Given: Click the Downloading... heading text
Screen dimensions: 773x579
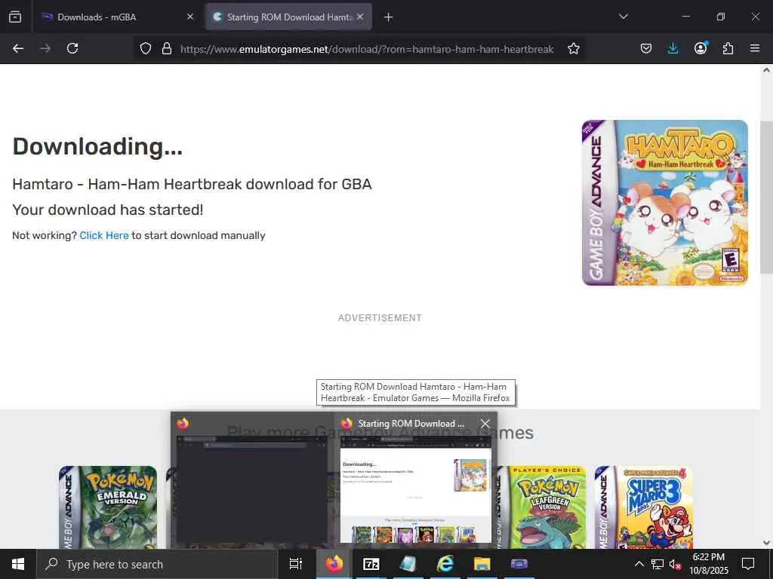Looking at the screenshot, I should [x=97, y=146].
